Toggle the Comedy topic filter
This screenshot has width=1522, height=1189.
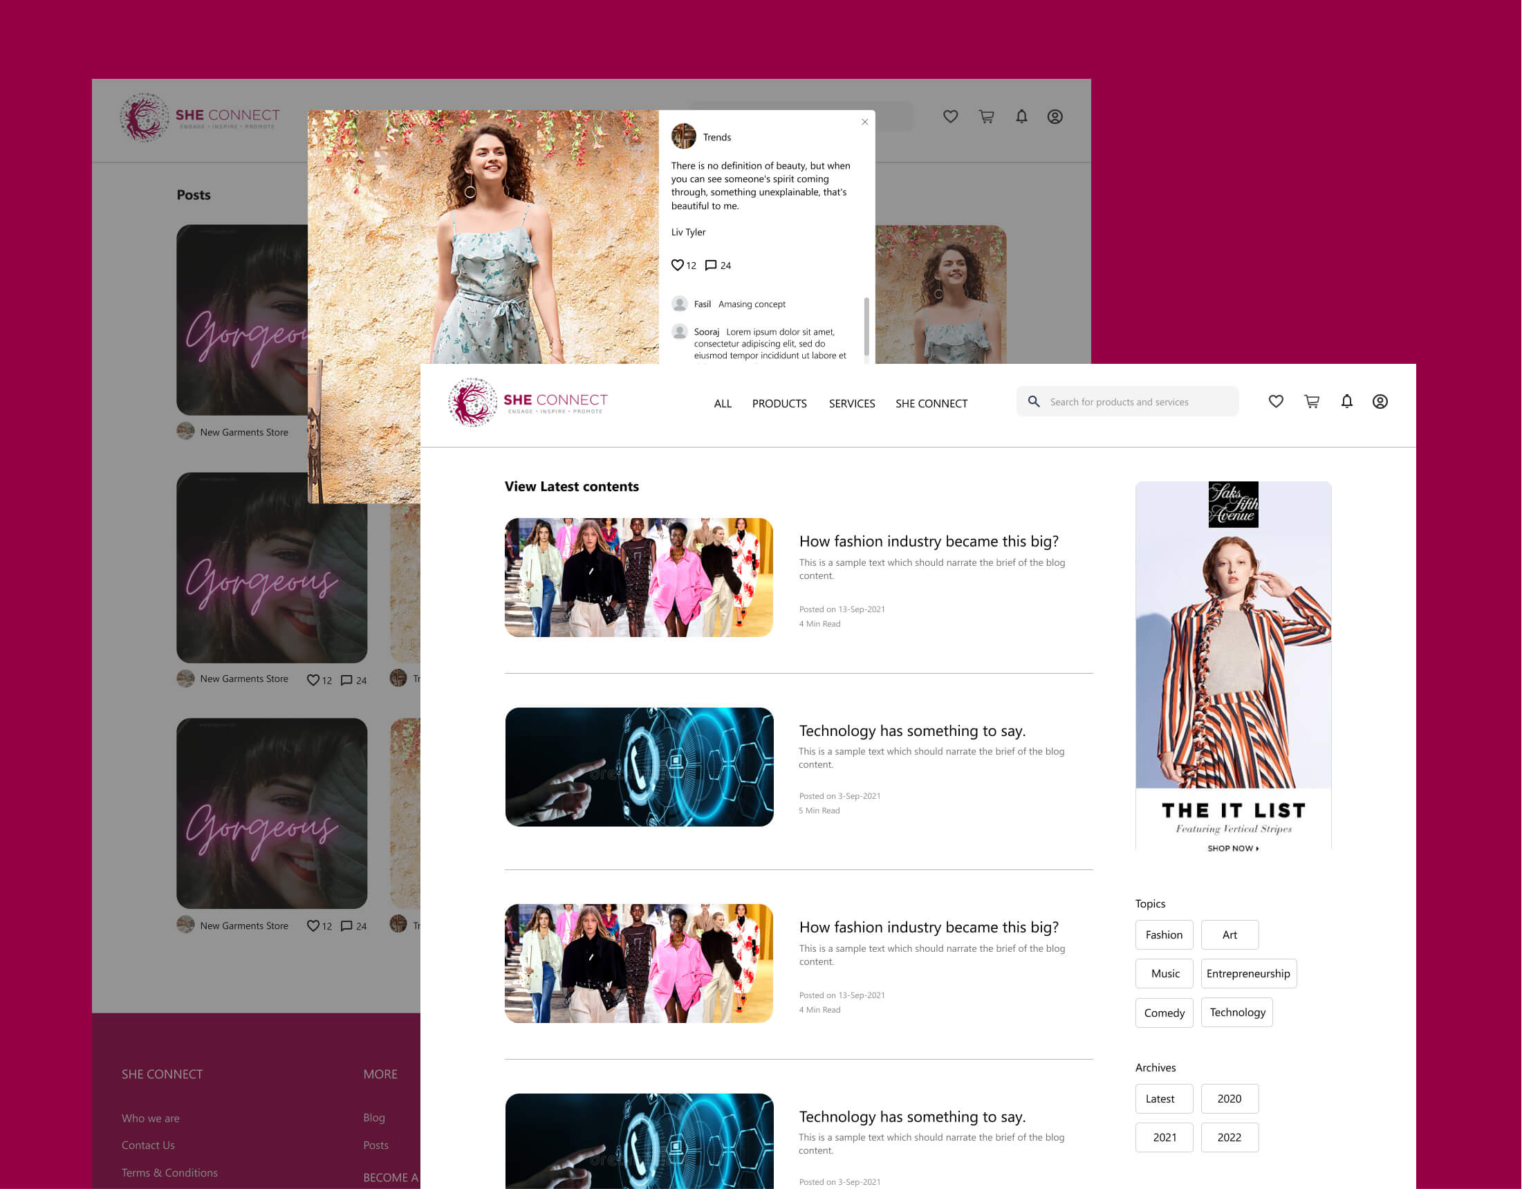[1164, 1012]
